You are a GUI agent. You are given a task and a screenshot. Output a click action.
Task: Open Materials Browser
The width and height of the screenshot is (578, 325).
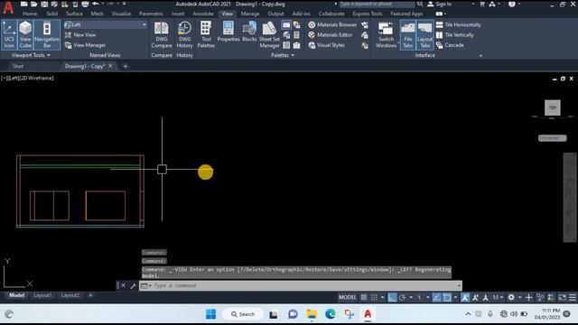pyautogui.click(x=332, y=24)
